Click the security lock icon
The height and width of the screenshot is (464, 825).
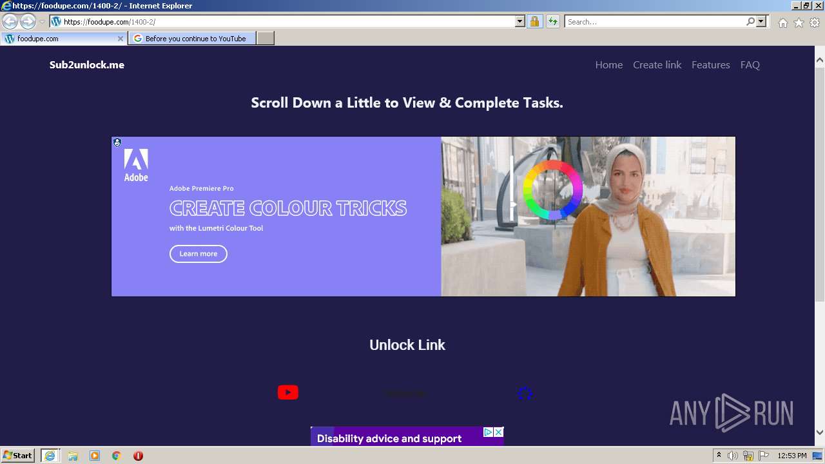click(x=534, y=22)
